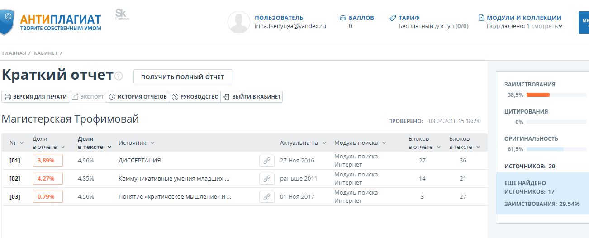Go to Главная breadcrumb link
Image resolution: width=589 pixels, height=238 pixels.
pos(14,53)
